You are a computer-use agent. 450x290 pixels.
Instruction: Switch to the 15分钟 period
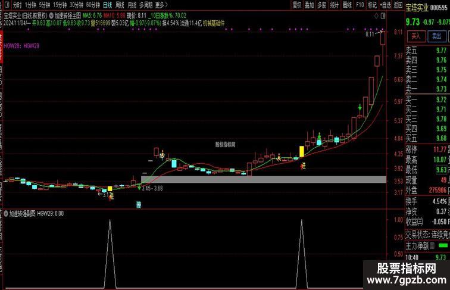(60, 5)
